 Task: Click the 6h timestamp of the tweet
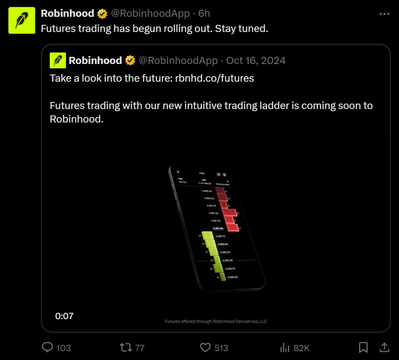204,13
